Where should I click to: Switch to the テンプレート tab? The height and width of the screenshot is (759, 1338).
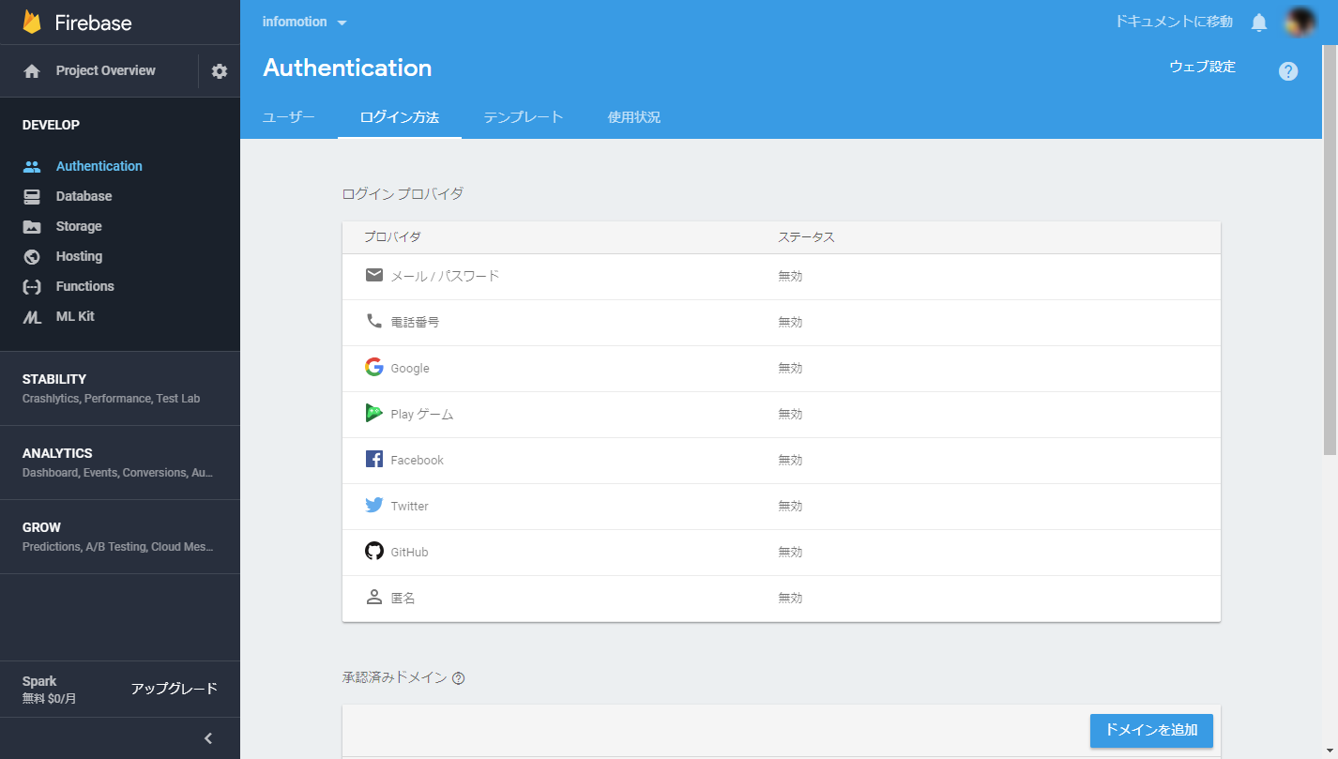click(x=523, y=117)
